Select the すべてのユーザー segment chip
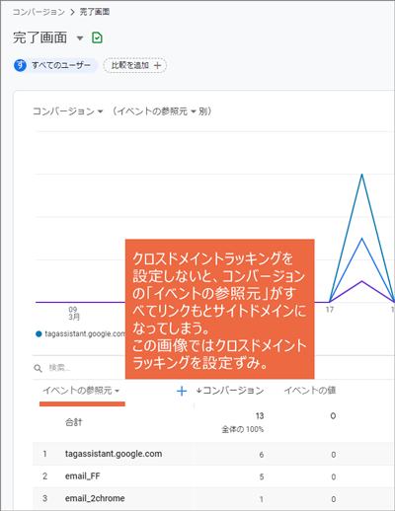The width and height of the screenshot is (395, 511). (55, 65)
